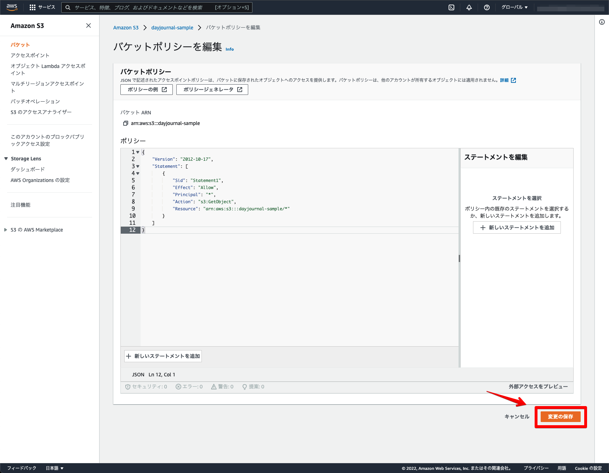Open 用語 footer link
Screen dimensions: 609x473
[x=562, y=468]
